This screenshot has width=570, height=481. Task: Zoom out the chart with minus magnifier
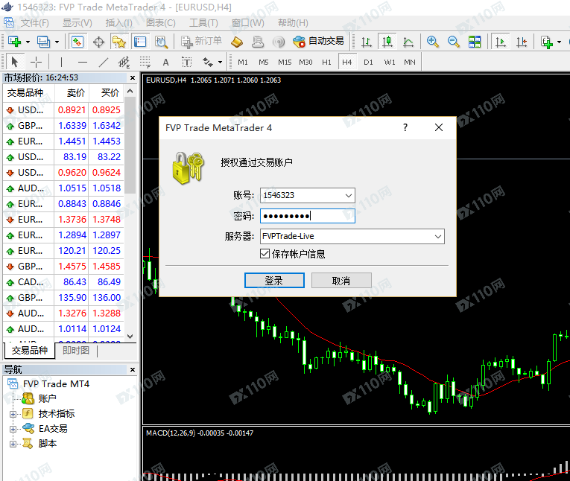click(453, 42)
